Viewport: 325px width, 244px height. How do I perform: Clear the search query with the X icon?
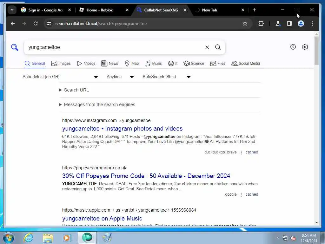tap(207, 47)
